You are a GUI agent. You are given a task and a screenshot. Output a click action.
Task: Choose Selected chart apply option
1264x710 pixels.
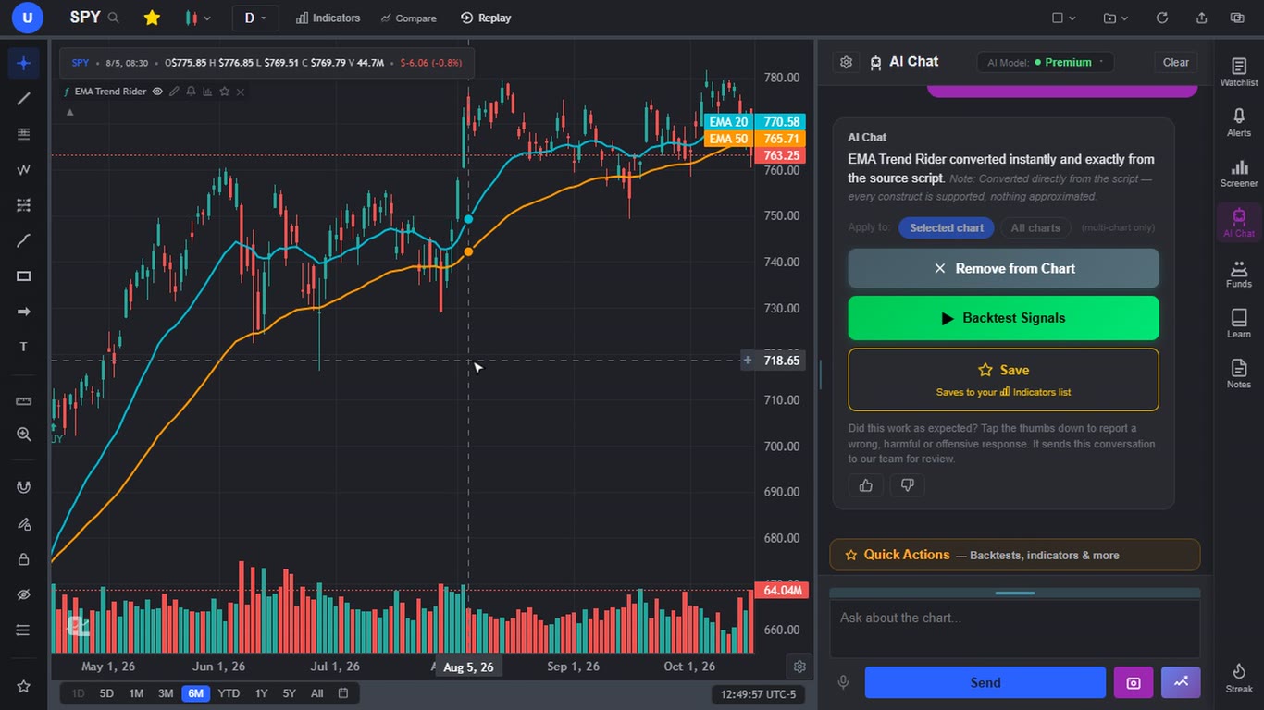point(947,227)
